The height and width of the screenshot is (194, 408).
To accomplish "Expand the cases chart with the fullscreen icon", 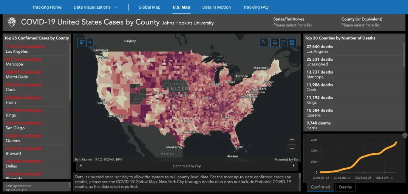I will 405,135.
